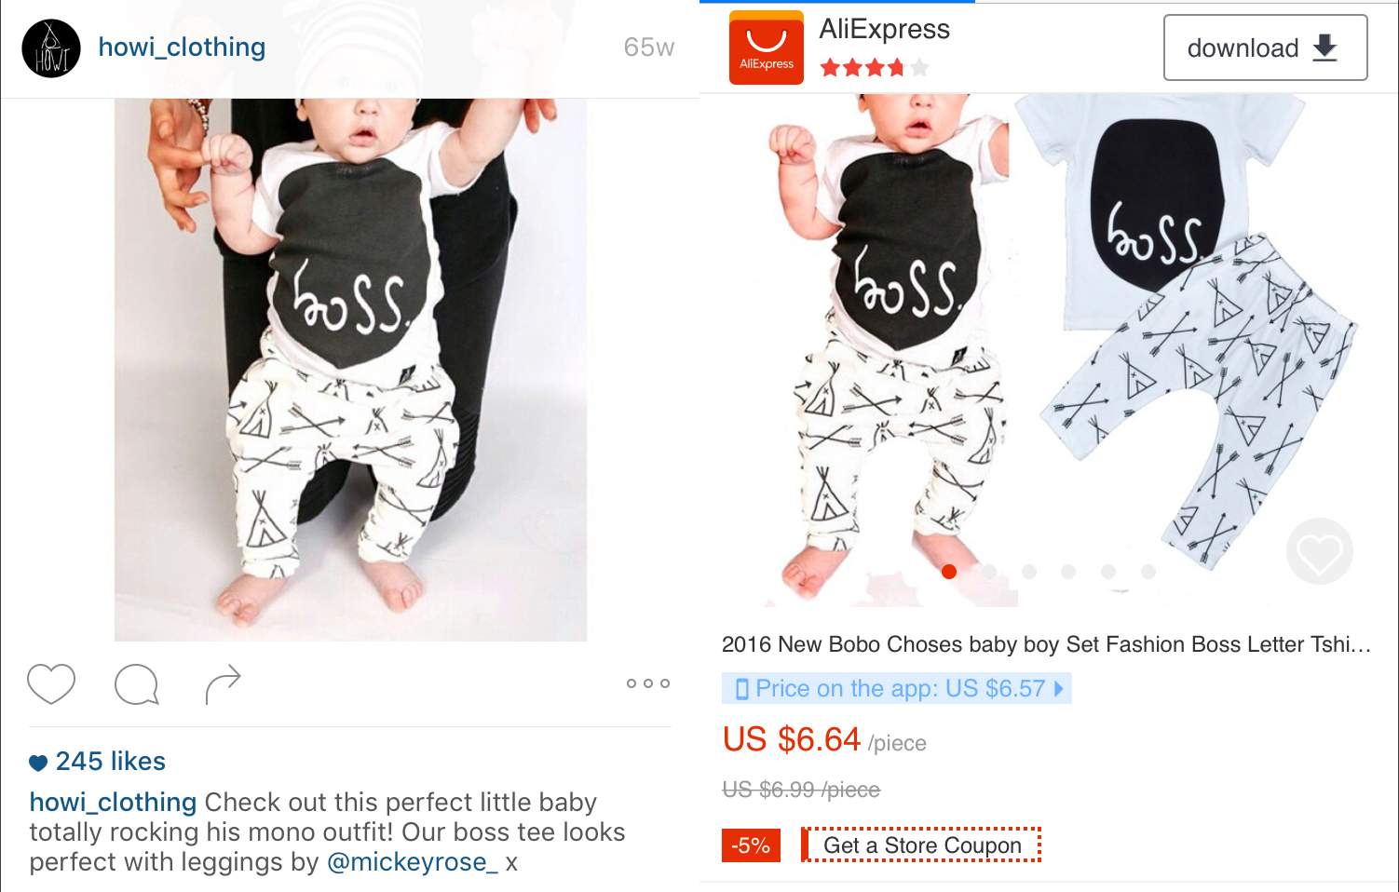The width and height of the screenshot is (1399, 892).
Task: Open the Instagram baby photo
Action: pyautogui.click(x=350, y=370)
